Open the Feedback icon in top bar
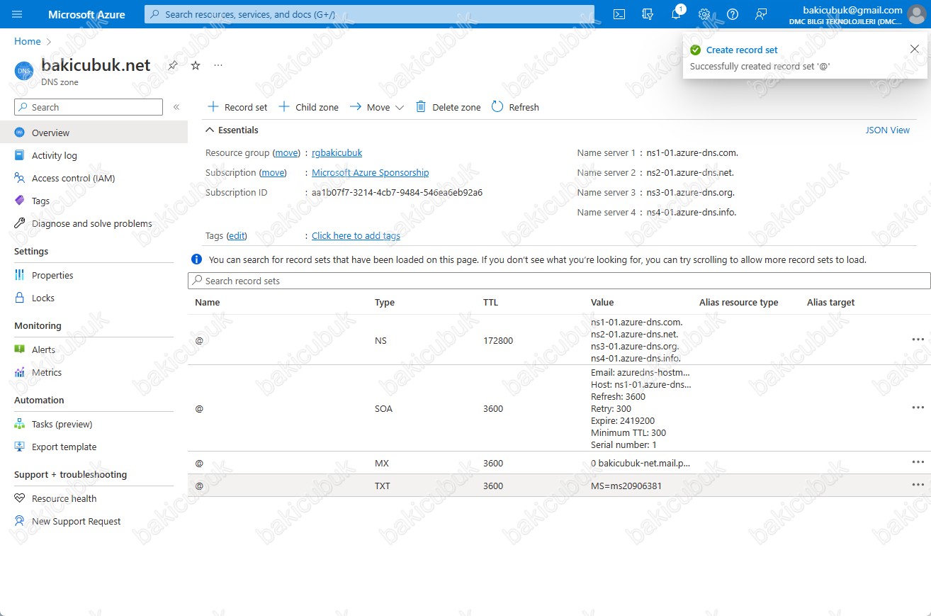The width and height of the screenshot is (931, 616). pos(761,14)
